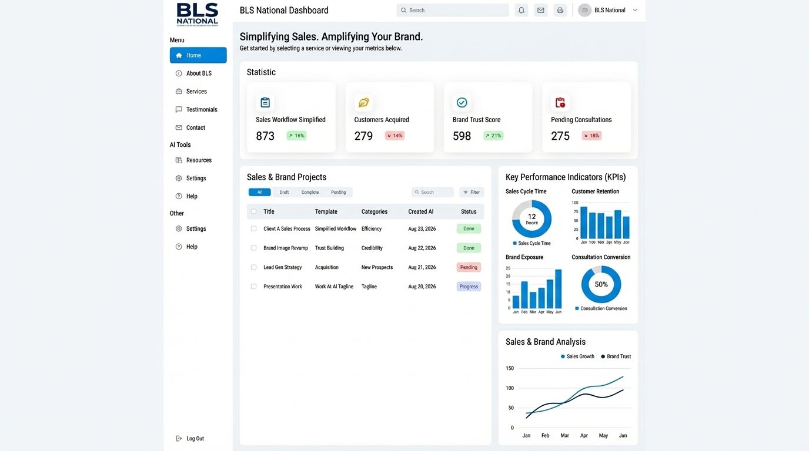Image resolution: width=809 pixels, height=451 pixels.
Task: Expand the BLS National account dropdown
Action: click(x=634, y=10)
